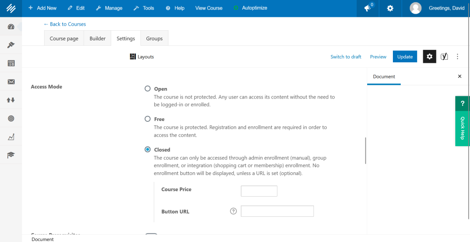470x242 pixels.
Task: Select the Closed access mode
Action: (x=147, y=149)
